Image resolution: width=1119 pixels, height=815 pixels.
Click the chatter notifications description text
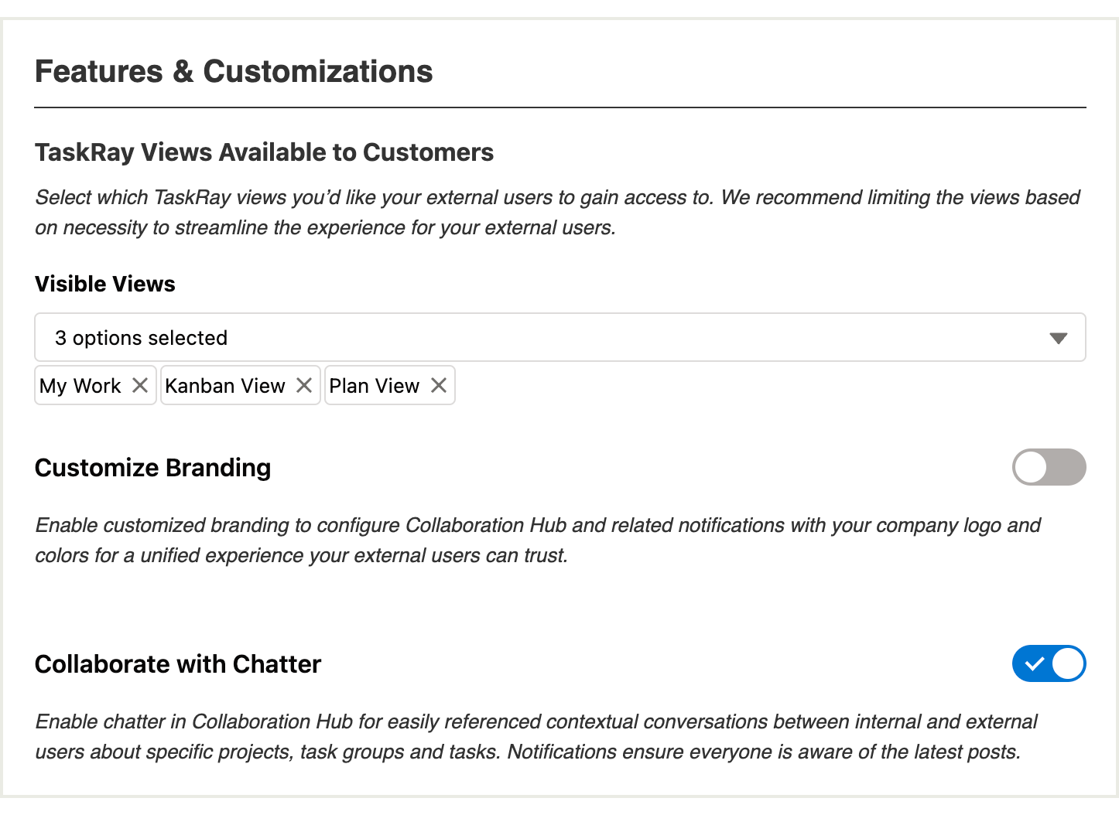coord(536,737)
